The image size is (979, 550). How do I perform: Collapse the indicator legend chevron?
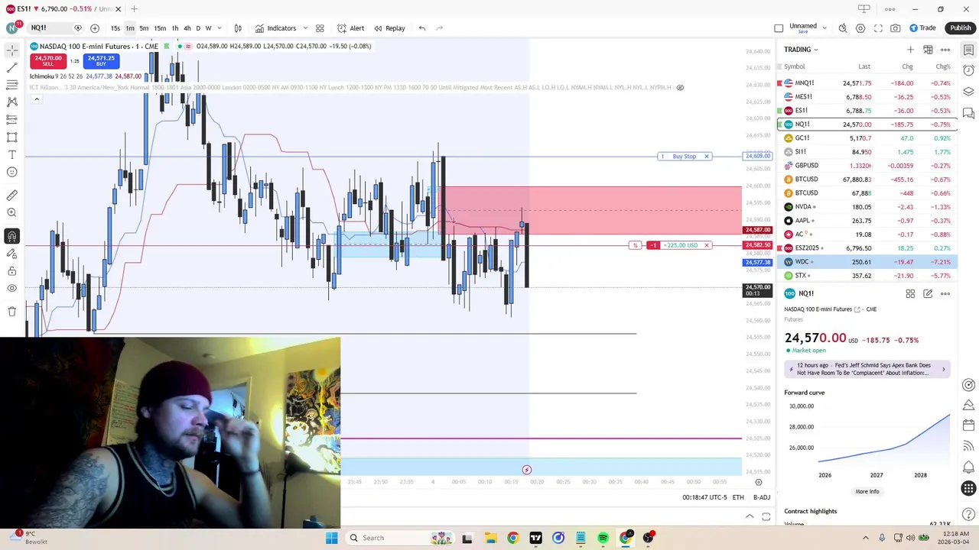coord(36,99)
